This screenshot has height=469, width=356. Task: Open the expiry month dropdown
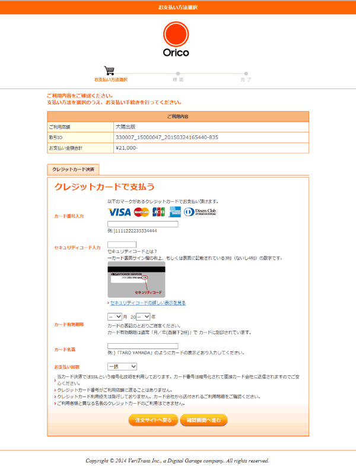coord(115,317)
